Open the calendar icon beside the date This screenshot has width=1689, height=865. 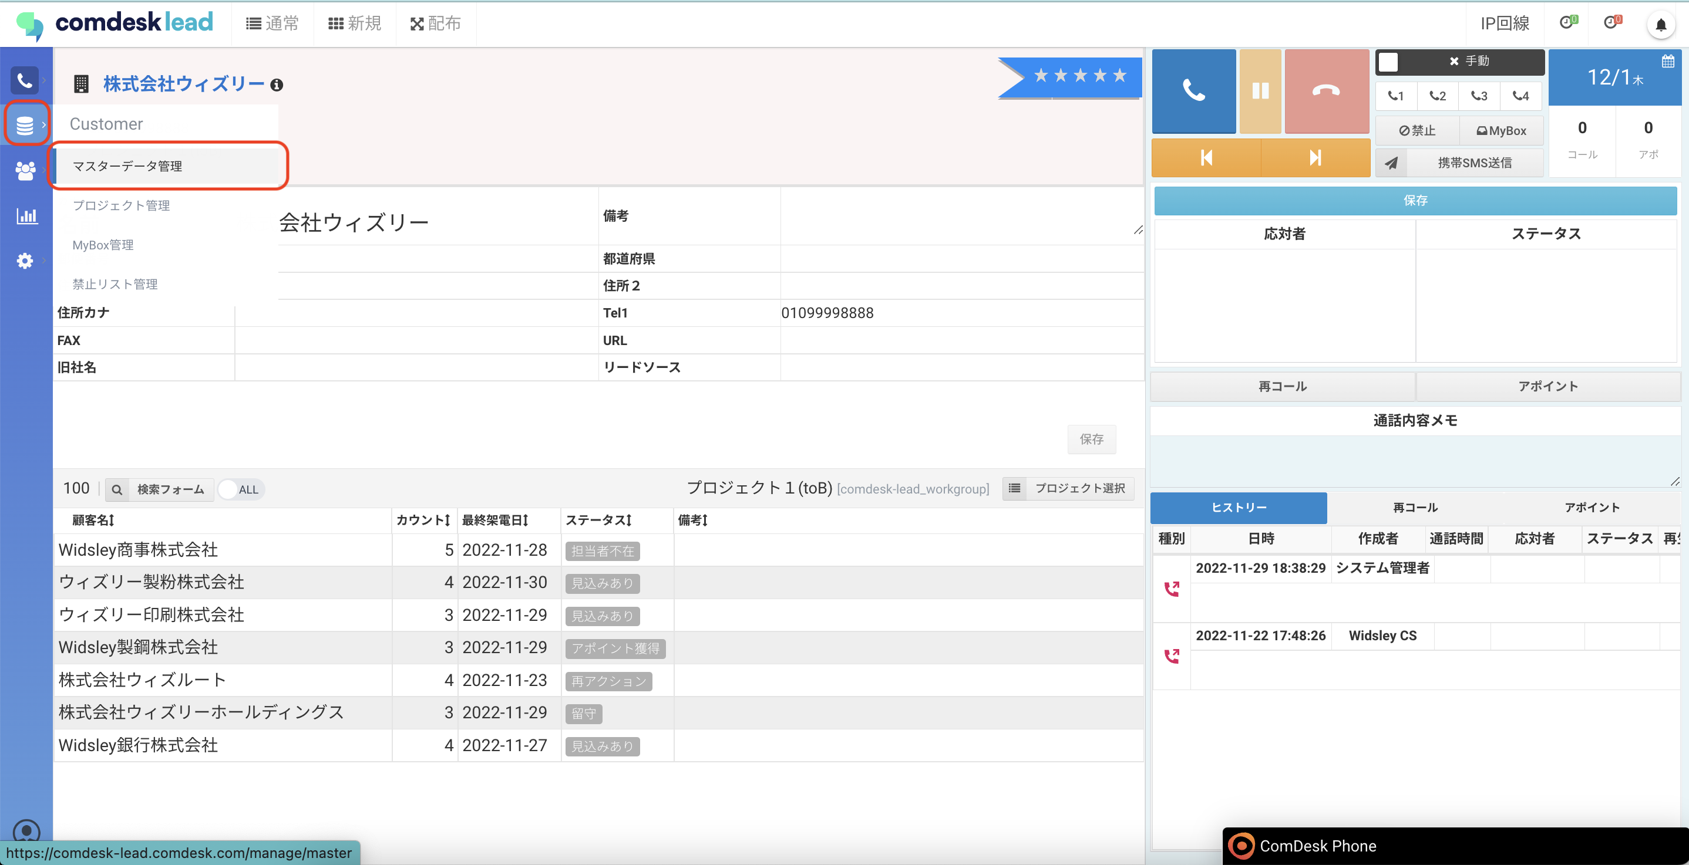pos(1667,62)
